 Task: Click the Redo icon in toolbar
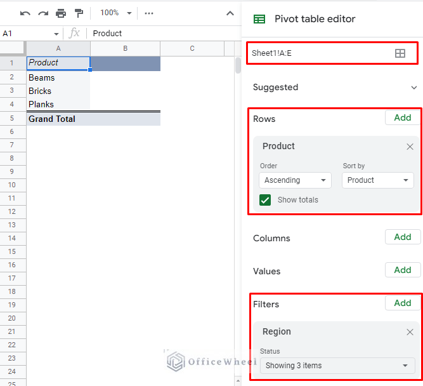43,13
